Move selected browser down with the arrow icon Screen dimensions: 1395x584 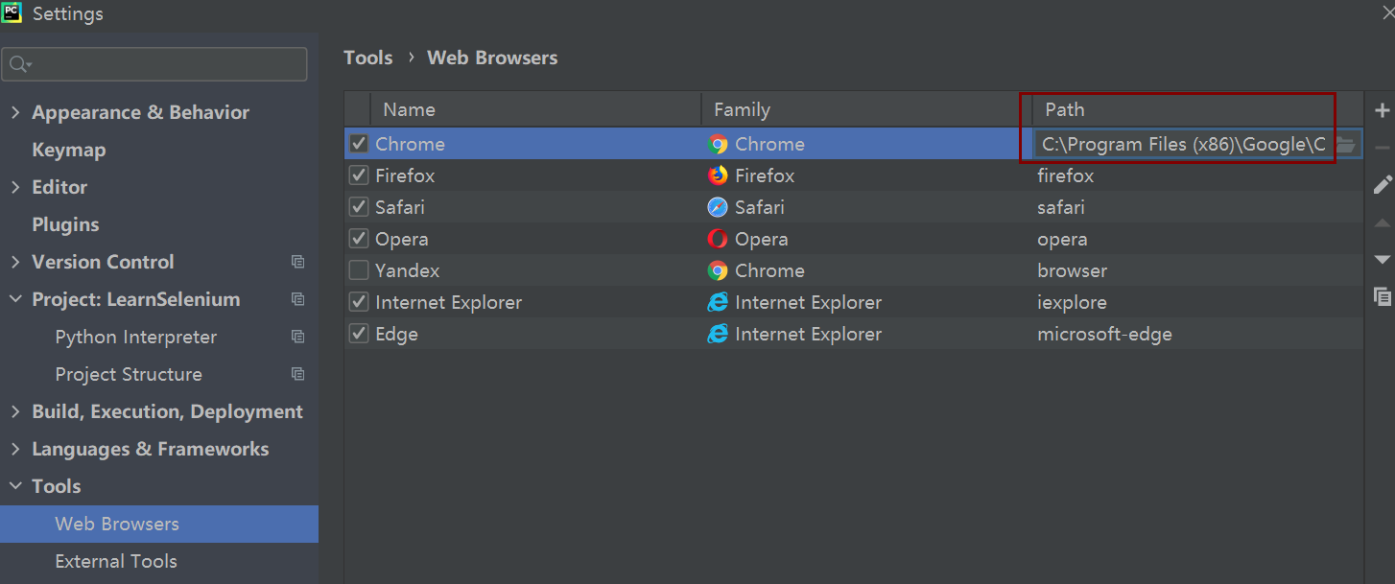click(x=1383, y=259)
